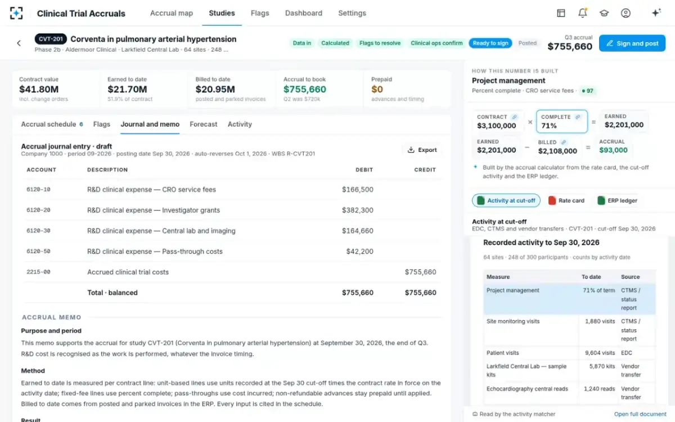
Task: Click the Larkfield Central Lab sample kits row
Action: click(x=569, y=370)
